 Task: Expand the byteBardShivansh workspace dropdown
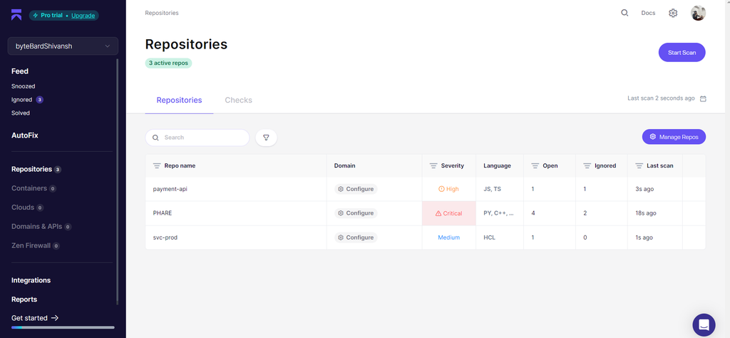click(63, 46)
